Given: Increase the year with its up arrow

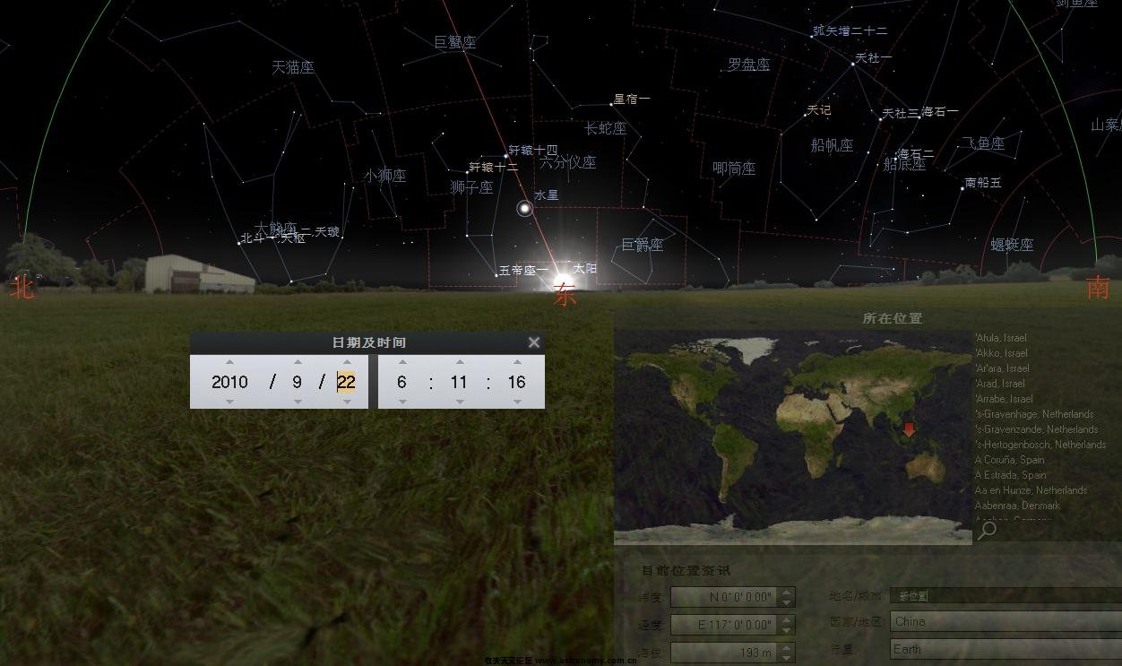Looking at the screenshot, I should click(229, 362).
